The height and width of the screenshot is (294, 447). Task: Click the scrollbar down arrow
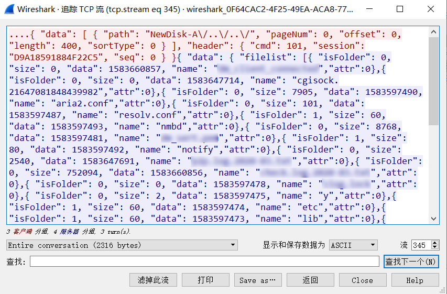[434, 219]
